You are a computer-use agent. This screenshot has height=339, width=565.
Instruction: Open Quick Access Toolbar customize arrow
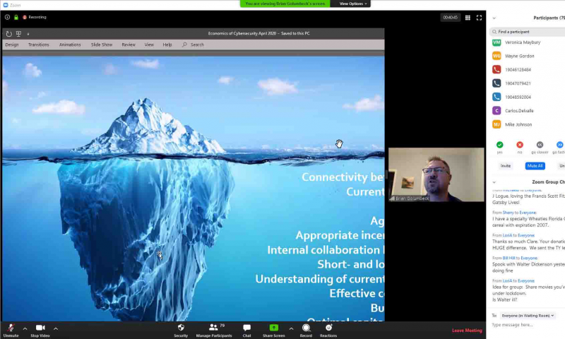(28, 34)
